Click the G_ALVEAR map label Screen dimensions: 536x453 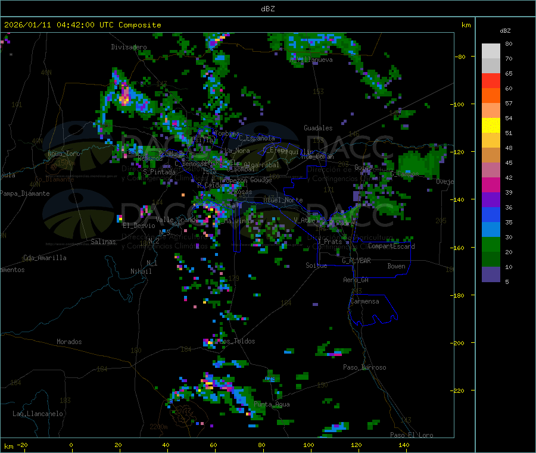click(356, 261)
